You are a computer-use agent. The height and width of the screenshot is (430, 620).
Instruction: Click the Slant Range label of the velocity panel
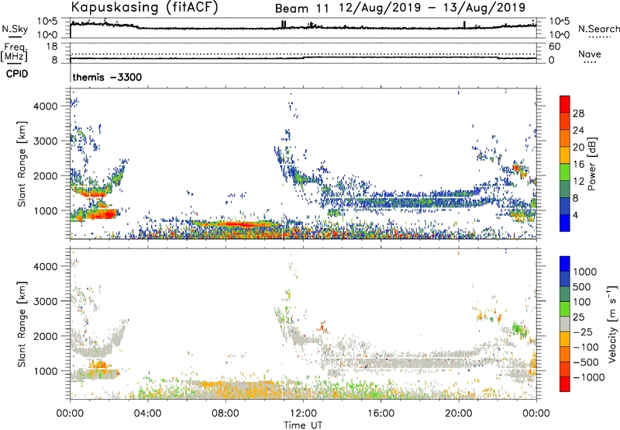(x=22, y=324)
